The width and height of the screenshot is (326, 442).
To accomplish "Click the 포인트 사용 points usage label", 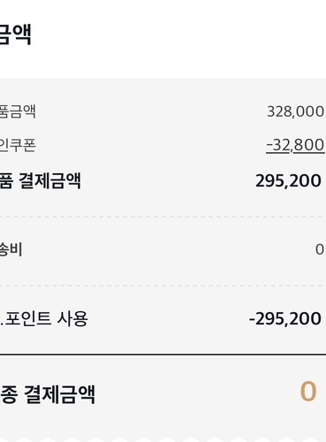I will click(44, 318).
